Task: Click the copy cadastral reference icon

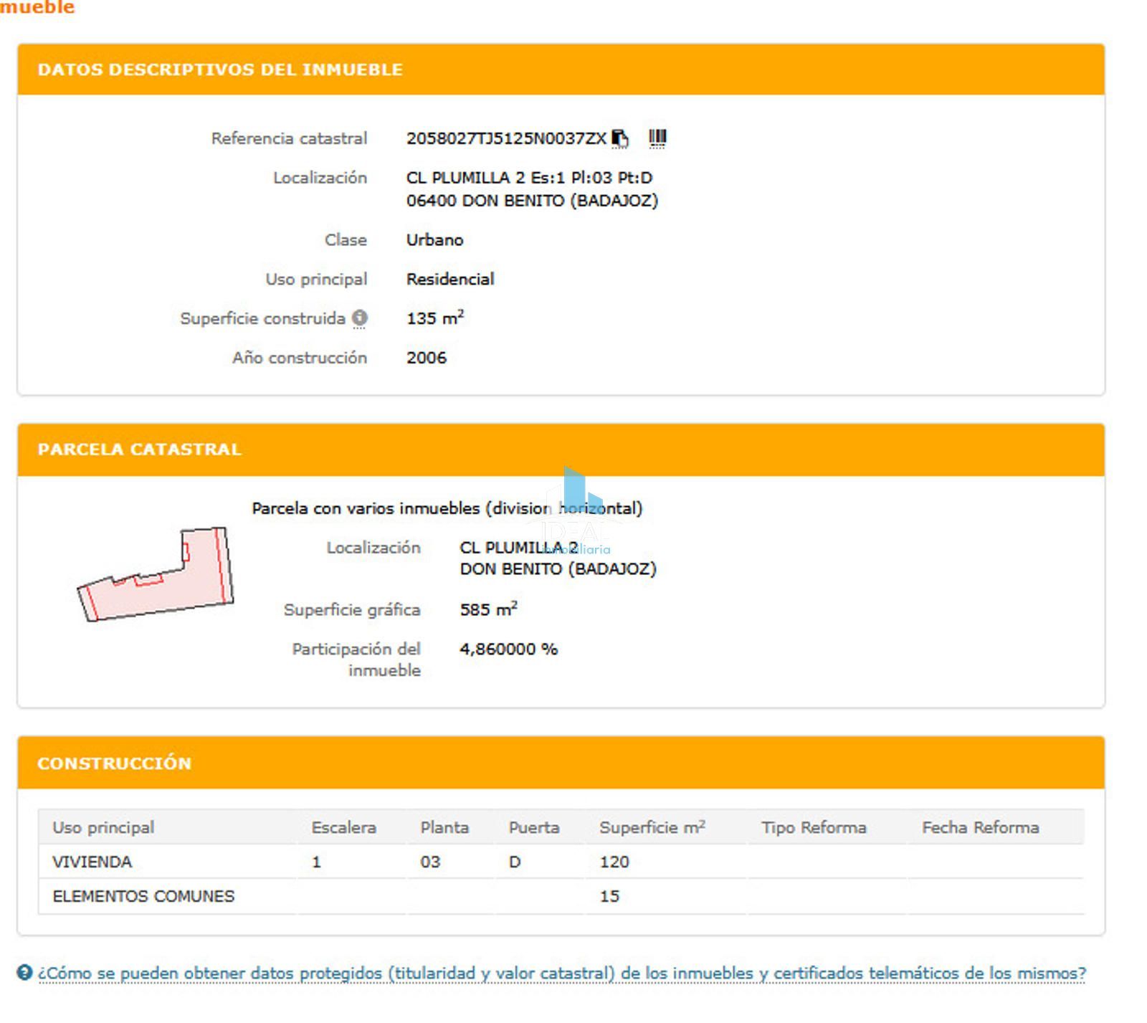Action: click(619, 138)
